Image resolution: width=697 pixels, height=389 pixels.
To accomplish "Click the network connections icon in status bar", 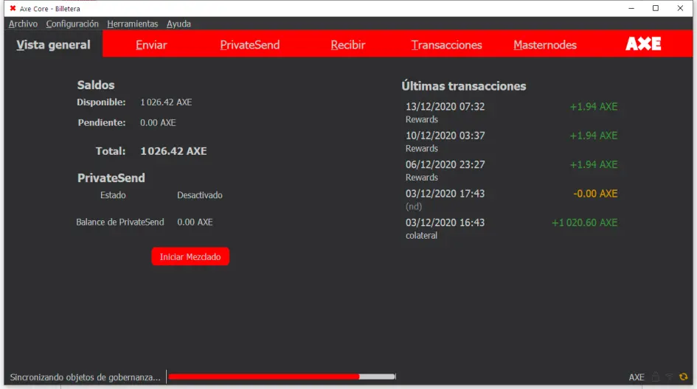I will pyautogui.click(x=670, y=377).
